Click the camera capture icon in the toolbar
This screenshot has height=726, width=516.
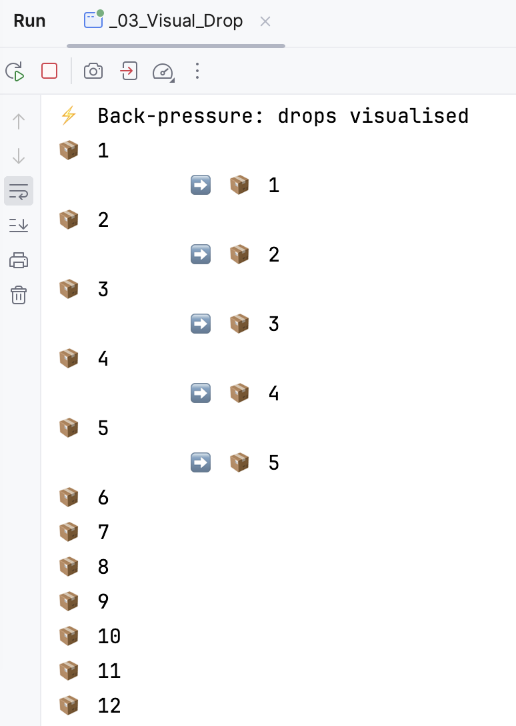pos(93,71)
